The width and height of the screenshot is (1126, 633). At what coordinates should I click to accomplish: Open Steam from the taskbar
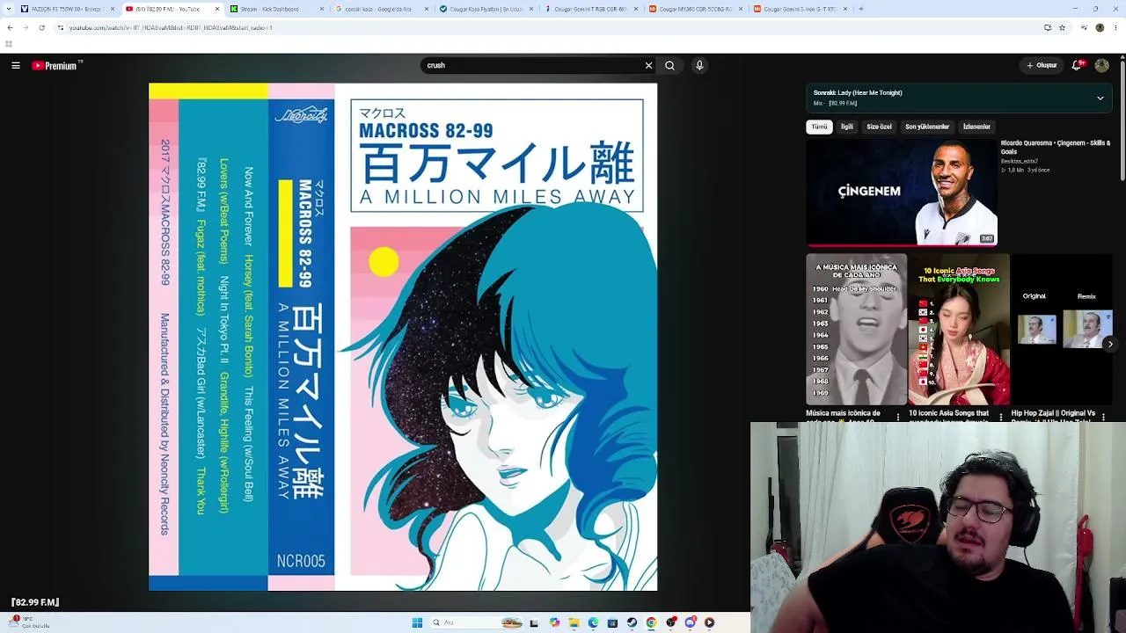pos(632,622)
